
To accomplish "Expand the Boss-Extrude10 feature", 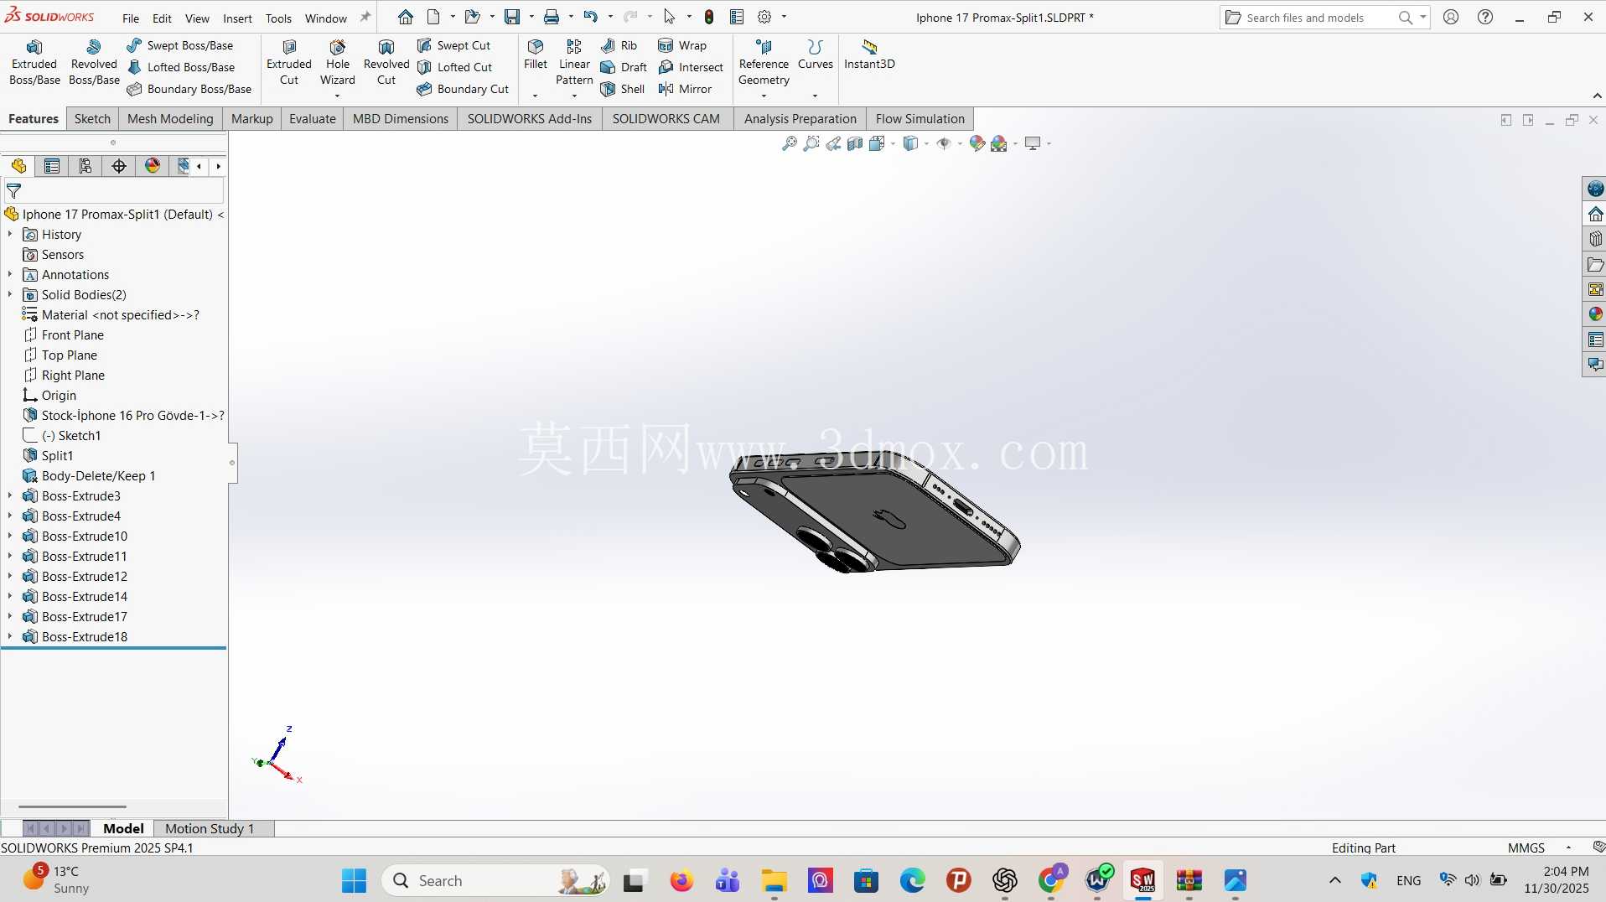I will click(x=10, y=537).
